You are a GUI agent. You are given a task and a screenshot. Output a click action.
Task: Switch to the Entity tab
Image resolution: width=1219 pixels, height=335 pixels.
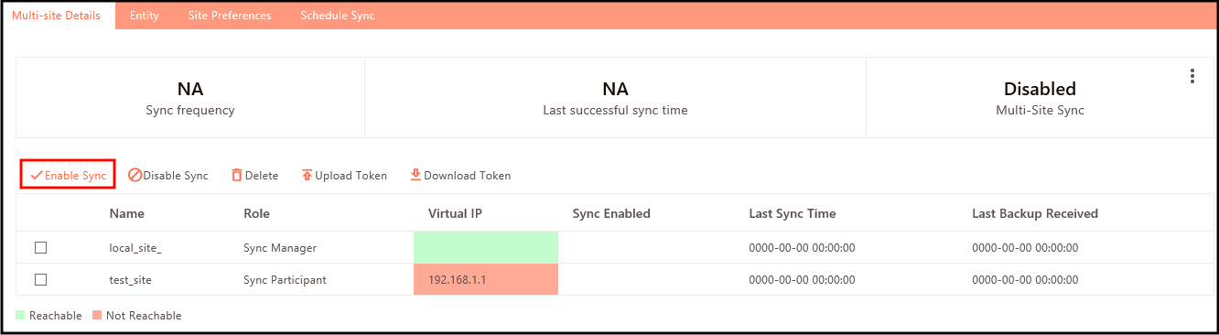pos(145,16)
